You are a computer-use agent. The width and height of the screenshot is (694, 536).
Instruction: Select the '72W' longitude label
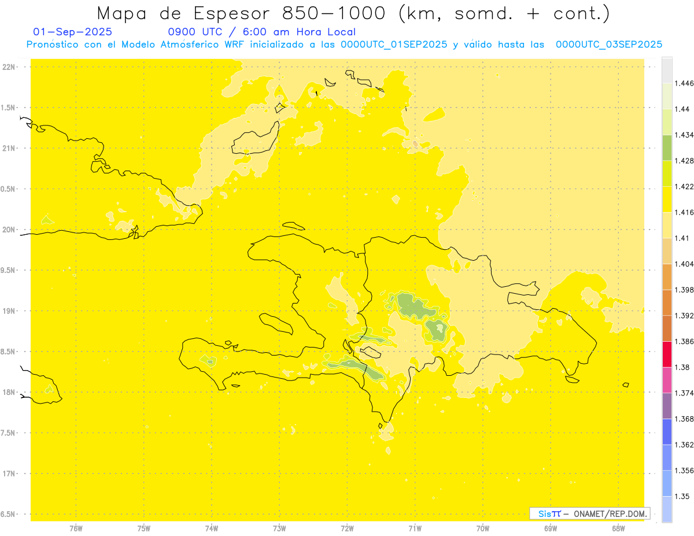point(347,528)
